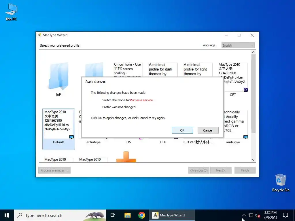
Task: Select the LCD profile label
Action: (163, 142)
